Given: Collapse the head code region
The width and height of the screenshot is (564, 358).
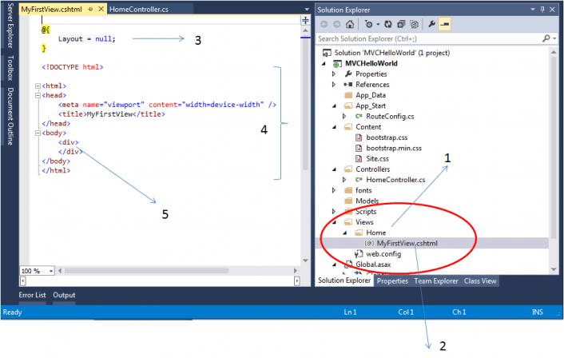Looking at the screenshot, I should click(38, 95).
